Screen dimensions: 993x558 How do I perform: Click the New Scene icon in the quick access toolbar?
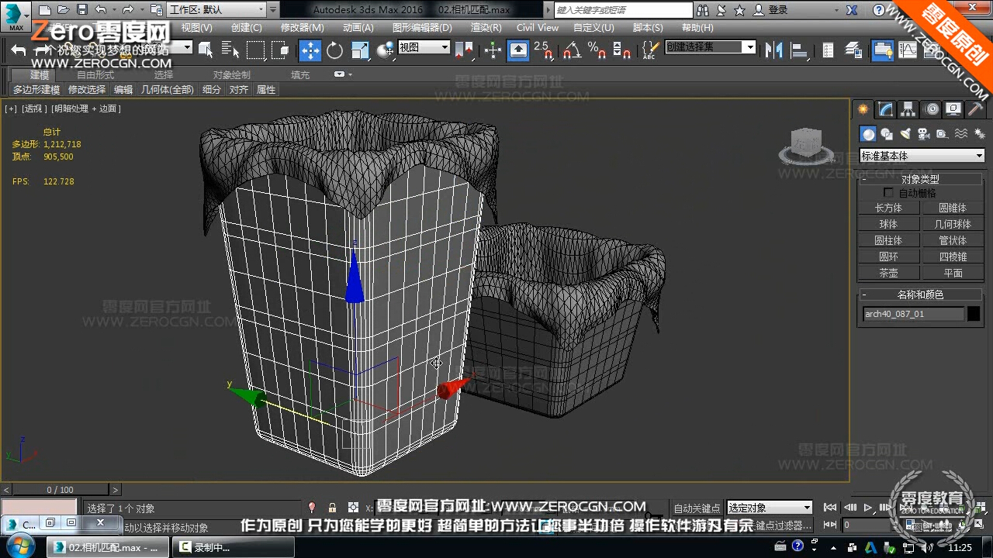pos(44,10)
